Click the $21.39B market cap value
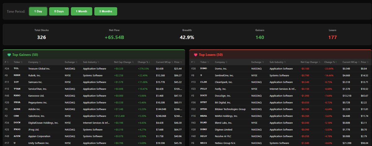 click(347, 143)
